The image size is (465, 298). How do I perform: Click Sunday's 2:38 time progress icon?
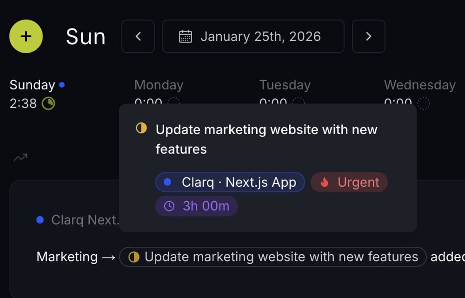click(48, 103)
